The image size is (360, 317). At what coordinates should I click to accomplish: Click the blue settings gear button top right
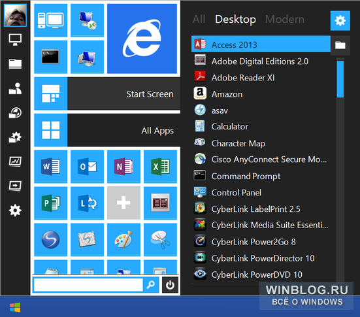click(x=340, y=21)
